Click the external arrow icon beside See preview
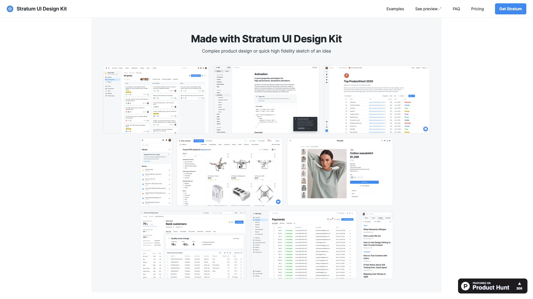The width and height of the screenshot is (533, 299). pyautogui.click(x=440, y=9)
